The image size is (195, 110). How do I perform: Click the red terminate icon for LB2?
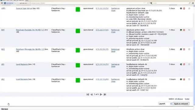(184, 79)
